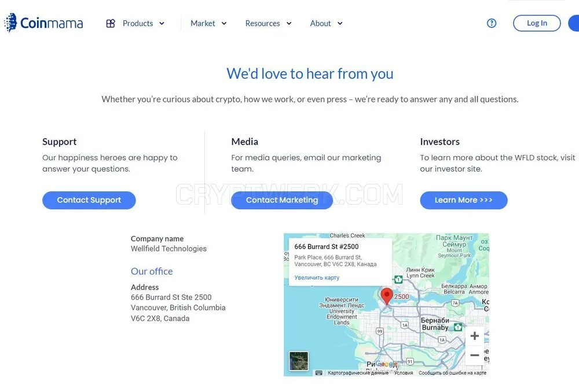This screenshot has width=579, height=389.
Task: Click the 'Картографические данные' map data text
Action: point(358,373)
